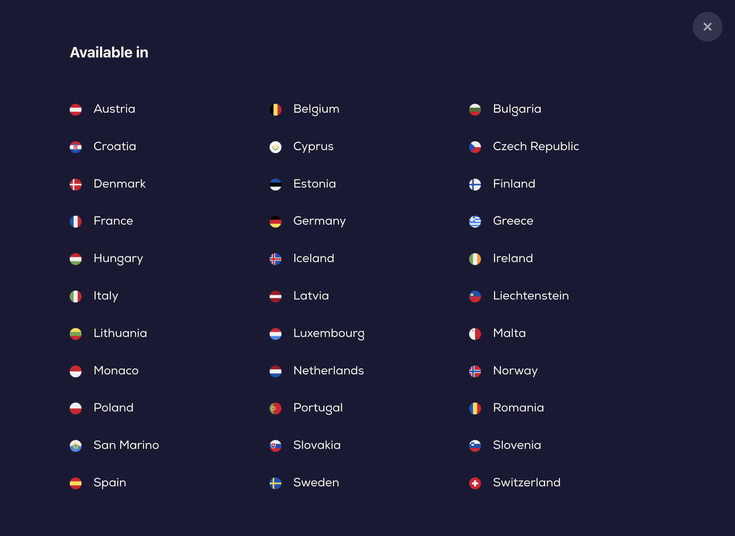This screenshot has width=735, height=536.
Task: Click the Iceland flag icon
Action: click(x=276, y=259)
